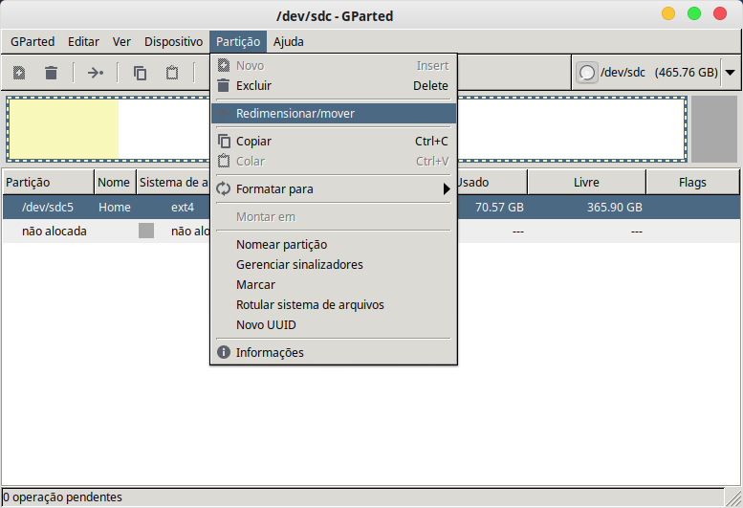
Task: Click the 0 operação pendentes status text
Action: point(62,497)
